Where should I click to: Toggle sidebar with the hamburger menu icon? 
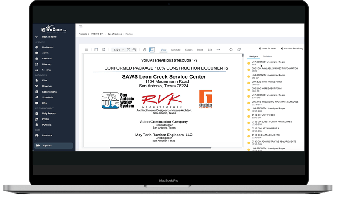point(81,27)
